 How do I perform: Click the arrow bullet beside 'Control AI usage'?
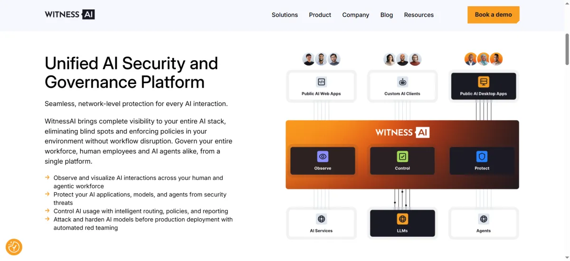coord(47,210)
